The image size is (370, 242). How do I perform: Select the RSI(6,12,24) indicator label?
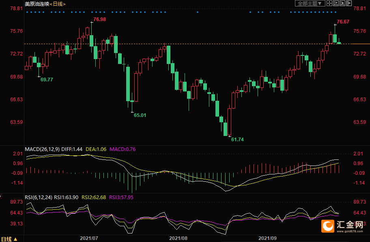(x=39, y=197)
